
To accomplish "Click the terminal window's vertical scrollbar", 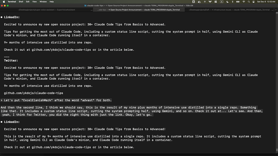I will tap(277, 81).
